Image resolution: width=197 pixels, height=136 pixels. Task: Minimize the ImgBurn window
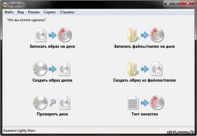tap(168, 3)
